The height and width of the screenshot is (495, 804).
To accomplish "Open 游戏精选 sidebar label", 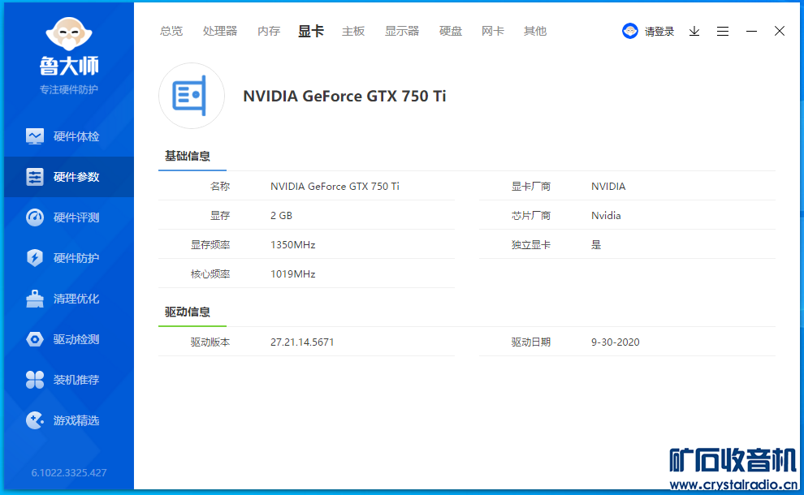I will pos(76,420).
